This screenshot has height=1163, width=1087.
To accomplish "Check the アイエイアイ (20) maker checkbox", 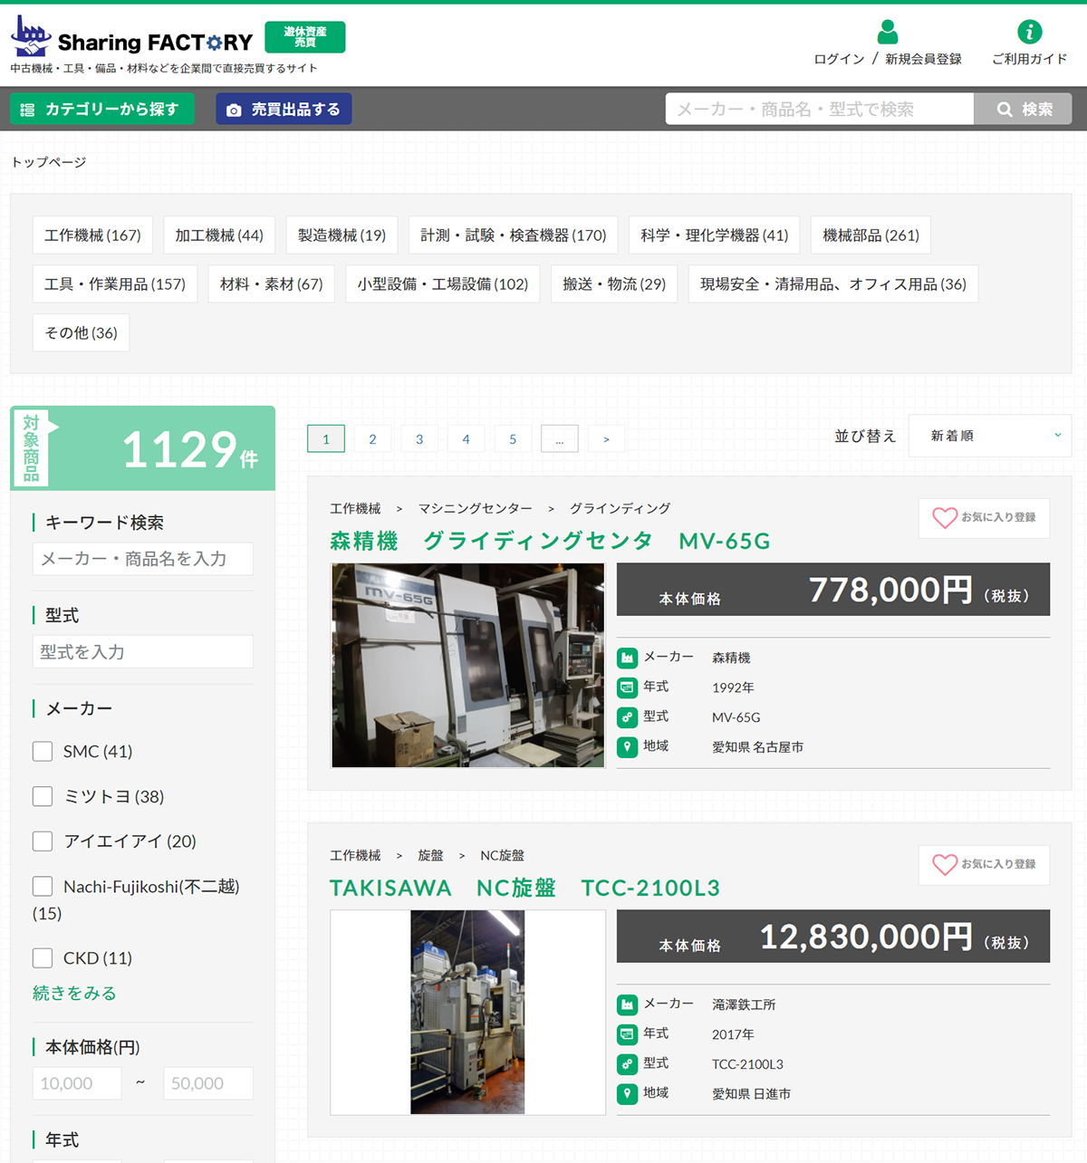I will pyautogui.click(x=43, y=841).
